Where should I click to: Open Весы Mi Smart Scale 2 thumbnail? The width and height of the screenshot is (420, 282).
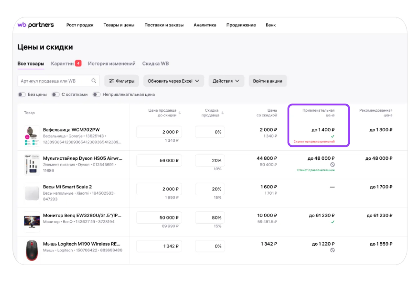pos(32,193)
